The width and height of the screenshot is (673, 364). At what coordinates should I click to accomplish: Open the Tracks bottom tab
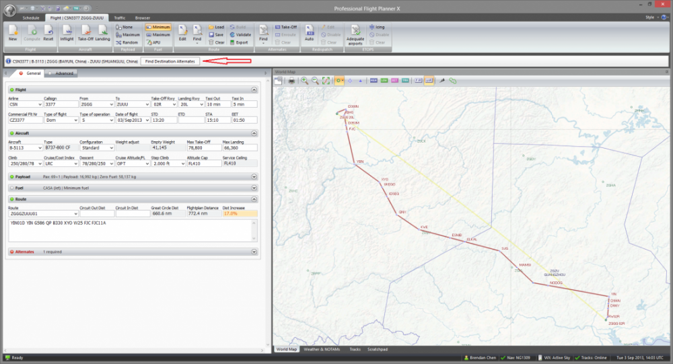[x=355, y=349]
